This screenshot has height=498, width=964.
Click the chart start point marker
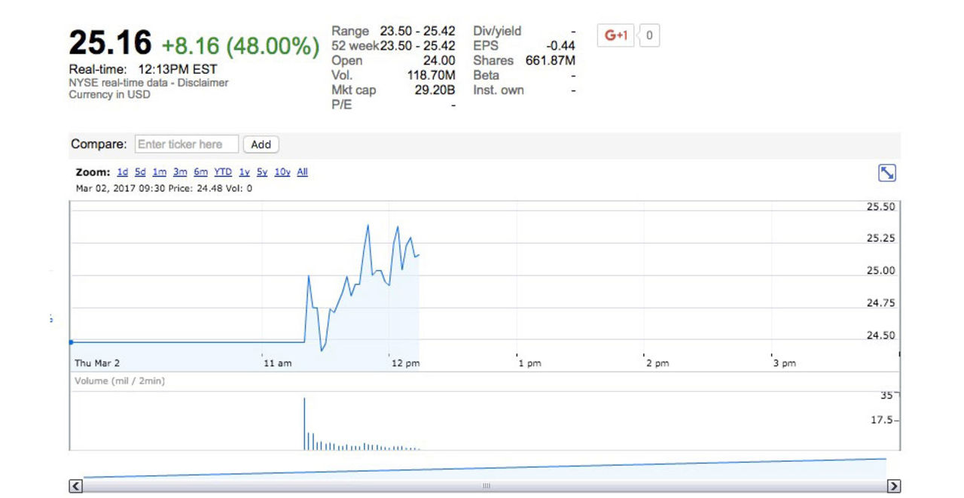[71, 342]
